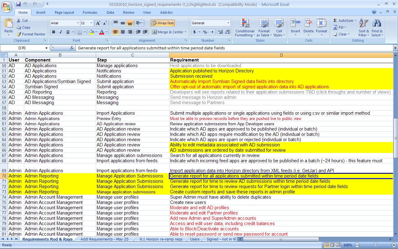Open the Format as Table gallery
Image resolution: width=398 pixels, height=249 pixels.
tap(264, 28)
